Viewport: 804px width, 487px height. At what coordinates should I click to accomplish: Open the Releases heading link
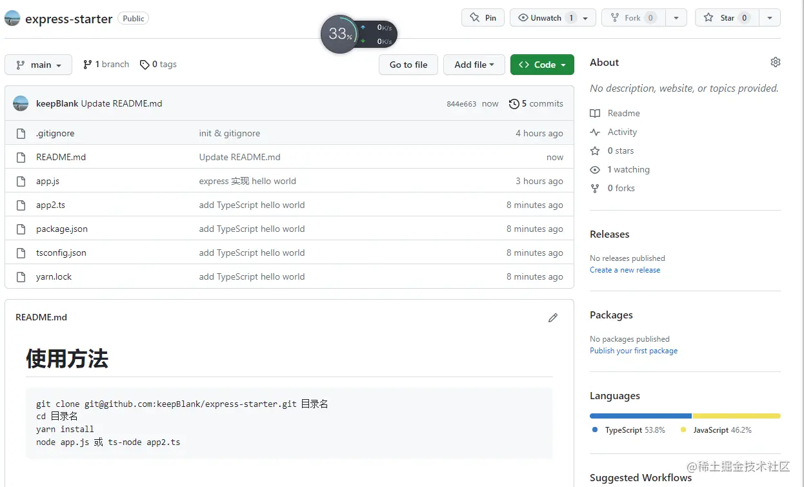610,234
